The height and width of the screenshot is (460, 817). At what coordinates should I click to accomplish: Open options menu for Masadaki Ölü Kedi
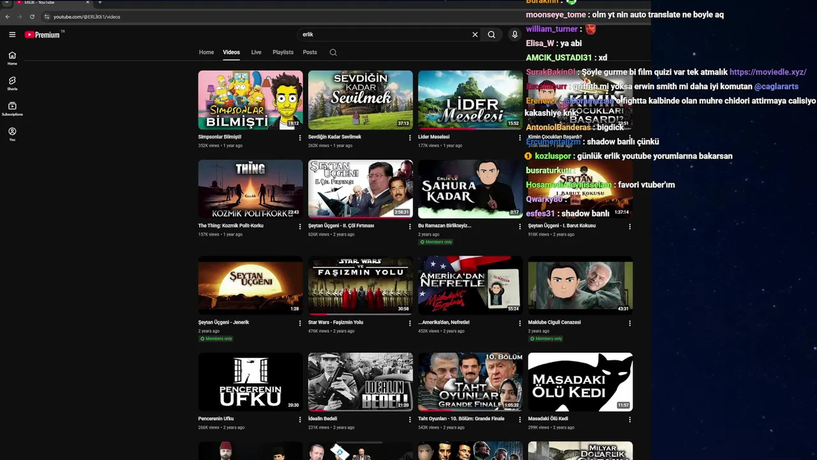point(630,420)
